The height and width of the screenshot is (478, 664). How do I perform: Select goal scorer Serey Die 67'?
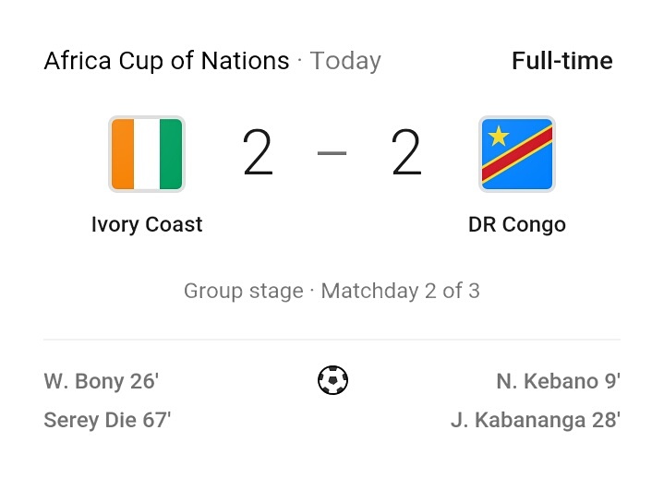point(107,420)
